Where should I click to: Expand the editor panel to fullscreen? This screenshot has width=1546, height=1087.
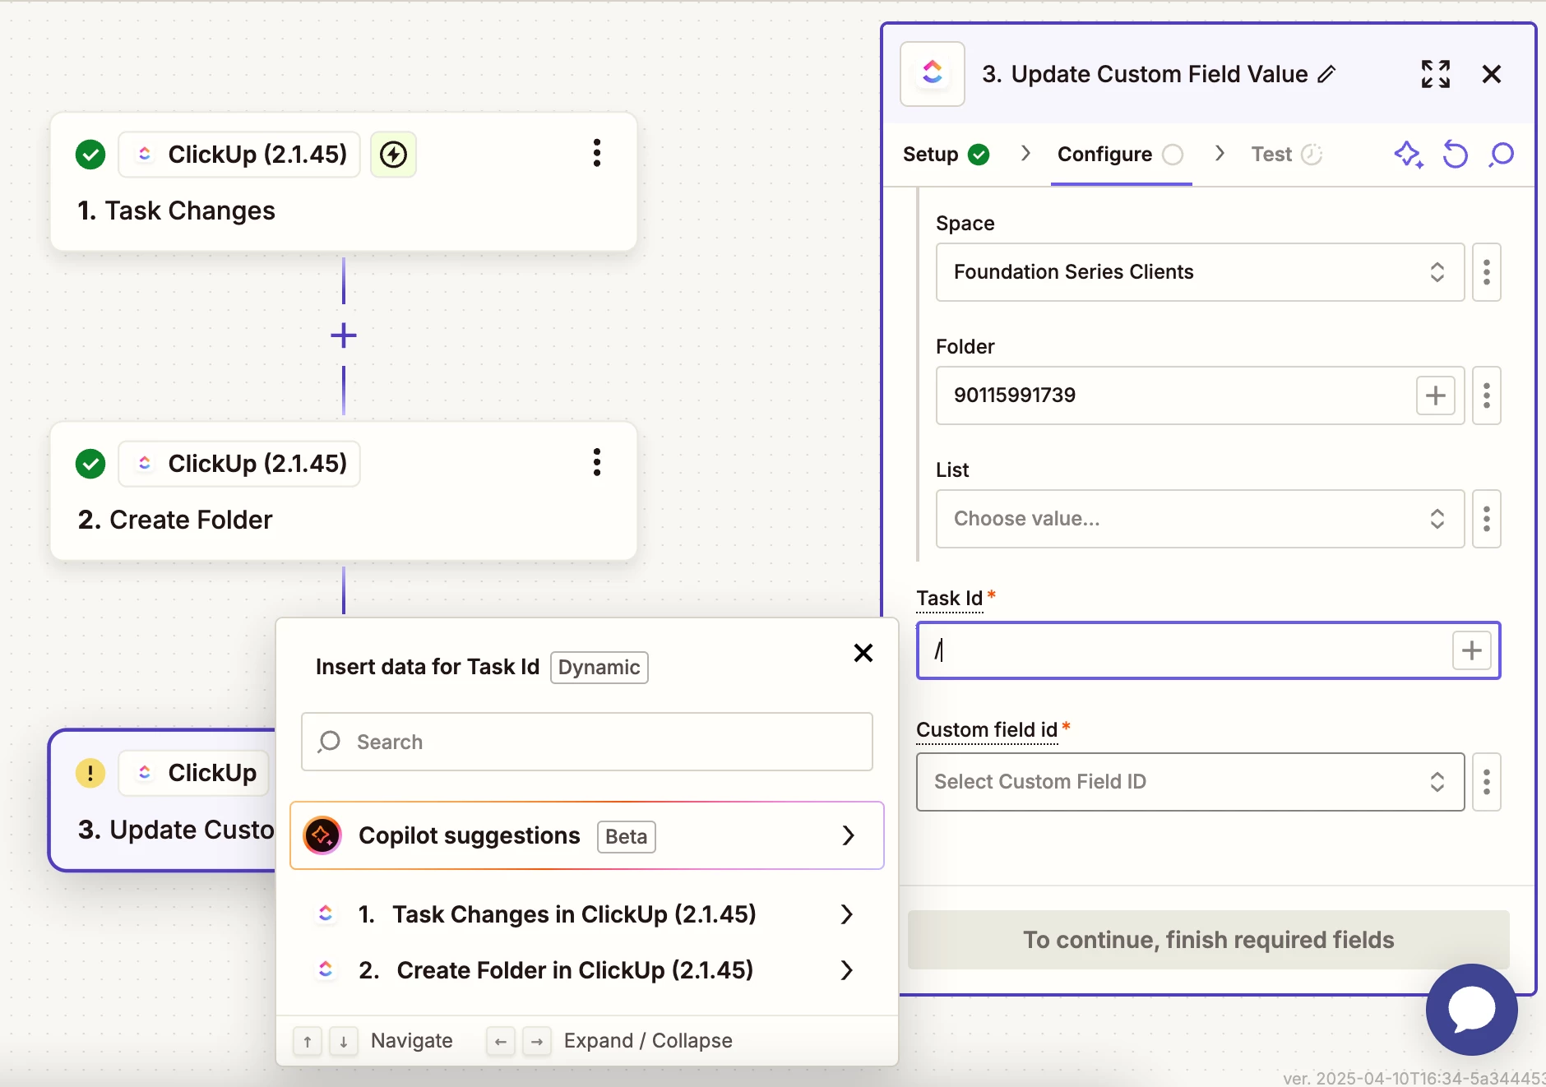tap(1436, 74)
